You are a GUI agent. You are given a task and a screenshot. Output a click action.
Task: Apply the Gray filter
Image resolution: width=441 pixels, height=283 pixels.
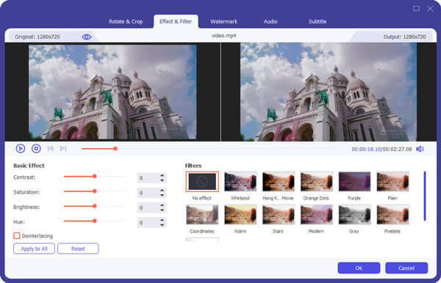pyautogui.click(x=354, y=215)
